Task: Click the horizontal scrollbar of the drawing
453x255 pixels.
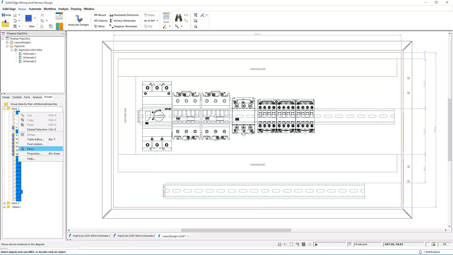Action: pyautogui.click(x=236, y=230)
